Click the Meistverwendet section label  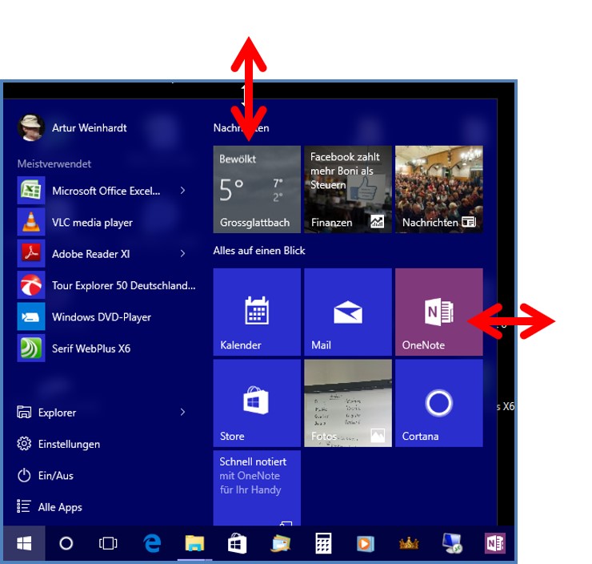coord(54,163)
